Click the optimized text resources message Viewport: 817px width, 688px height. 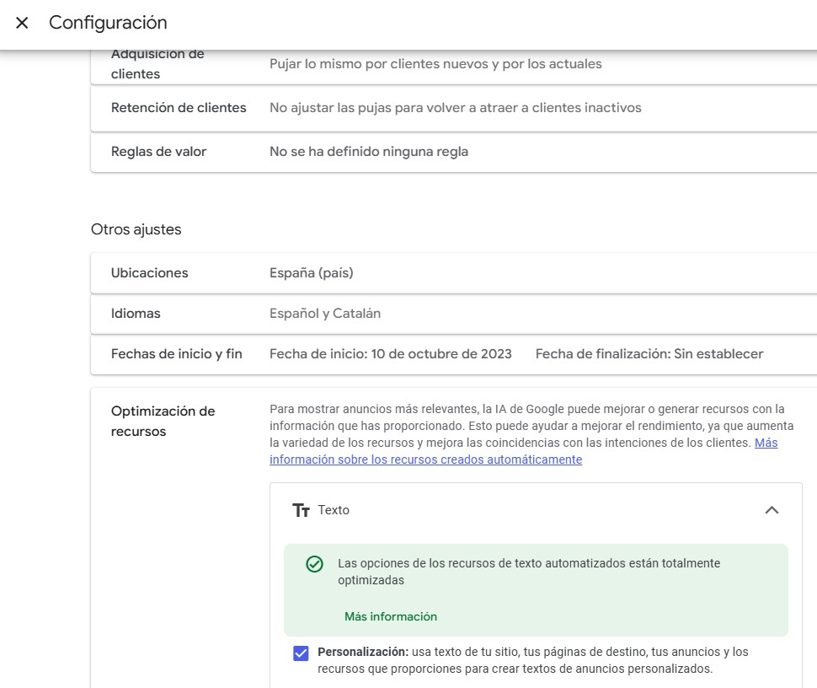point(529,572)
